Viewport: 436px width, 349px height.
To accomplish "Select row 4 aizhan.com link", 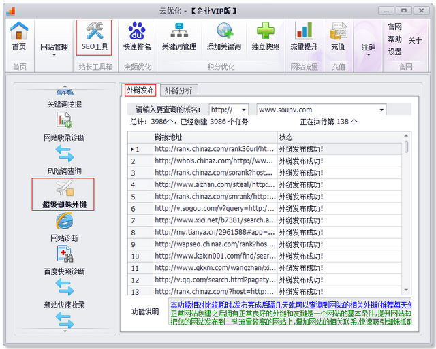I will (x=215, y=184).
